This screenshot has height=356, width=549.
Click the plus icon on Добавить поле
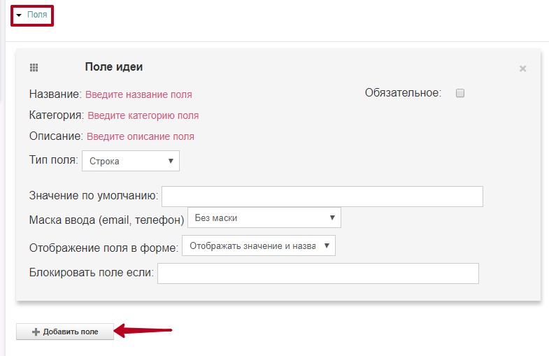[x=36, y=332]
